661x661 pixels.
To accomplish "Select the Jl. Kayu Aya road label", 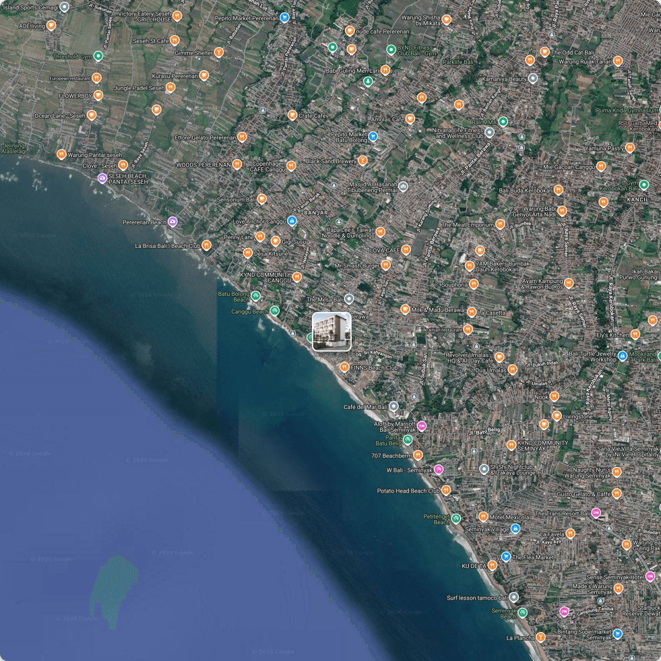I will coord(548,542).
